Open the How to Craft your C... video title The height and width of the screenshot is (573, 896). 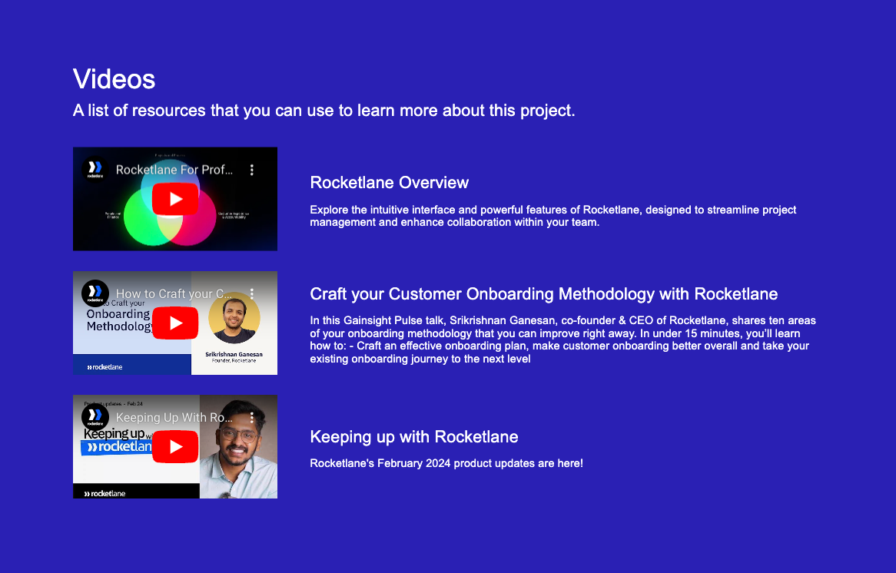click(174, 293)
